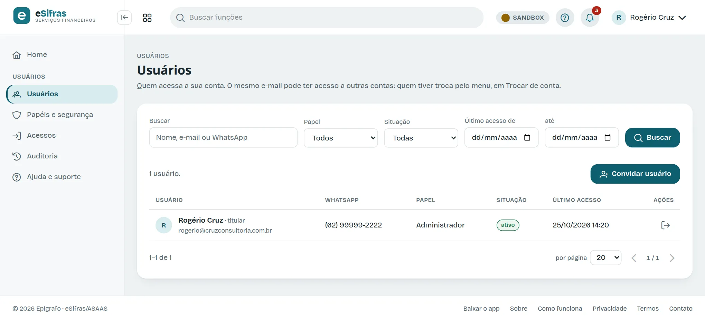Image resolution: width=705 pixels, height=321 pixels.
Task: Open the Contato footer link
Action: coord(681,309)
